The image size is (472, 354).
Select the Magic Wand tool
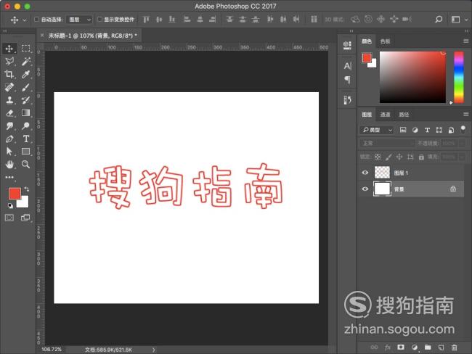pyautogui.click(x=25, y=62)
